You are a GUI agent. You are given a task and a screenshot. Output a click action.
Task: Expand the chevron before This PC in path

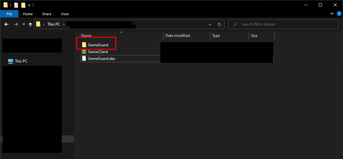(x=44, y=24)
